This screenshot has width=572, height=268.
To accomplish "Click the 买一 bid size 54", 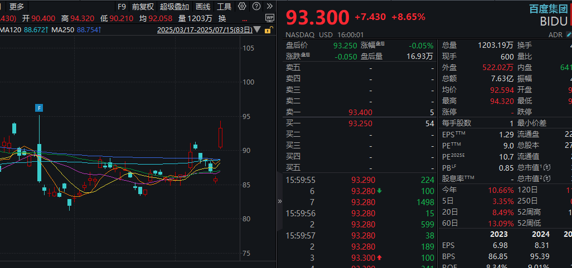I will tap(430, 123).
